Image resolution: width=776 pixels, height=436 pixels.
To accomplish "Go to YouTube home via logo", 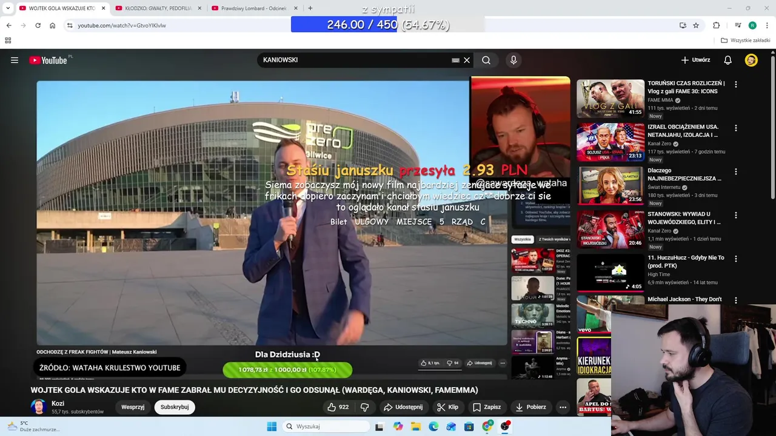I will 48,60.
